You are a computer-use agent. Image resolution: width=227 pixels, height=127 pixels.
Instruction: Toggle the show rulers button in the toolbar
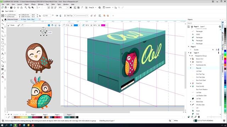[x=75, y=7]
